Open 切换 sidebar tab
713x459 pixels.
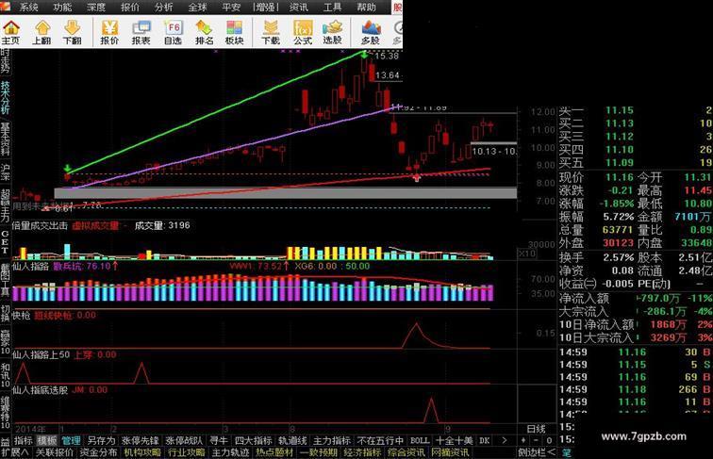point(5,314)
